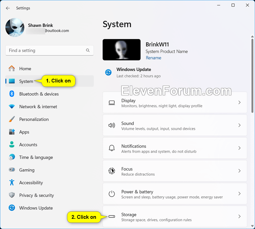Open Home from the sidebar label
The image size is (255, 229).
click(25, 68)
